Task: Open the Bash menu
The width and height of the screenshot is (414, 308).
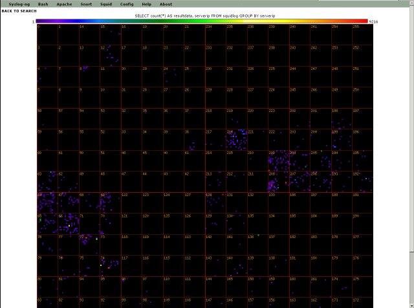Action: click(43, 4)
